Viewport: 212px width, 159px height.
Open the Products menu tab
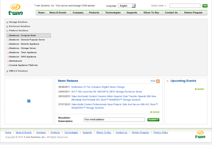coord(94,13)
